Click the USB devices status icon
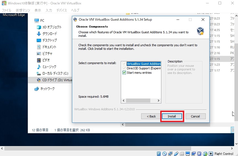Screen dimensions: 238x156 click(x=176, y=154)
